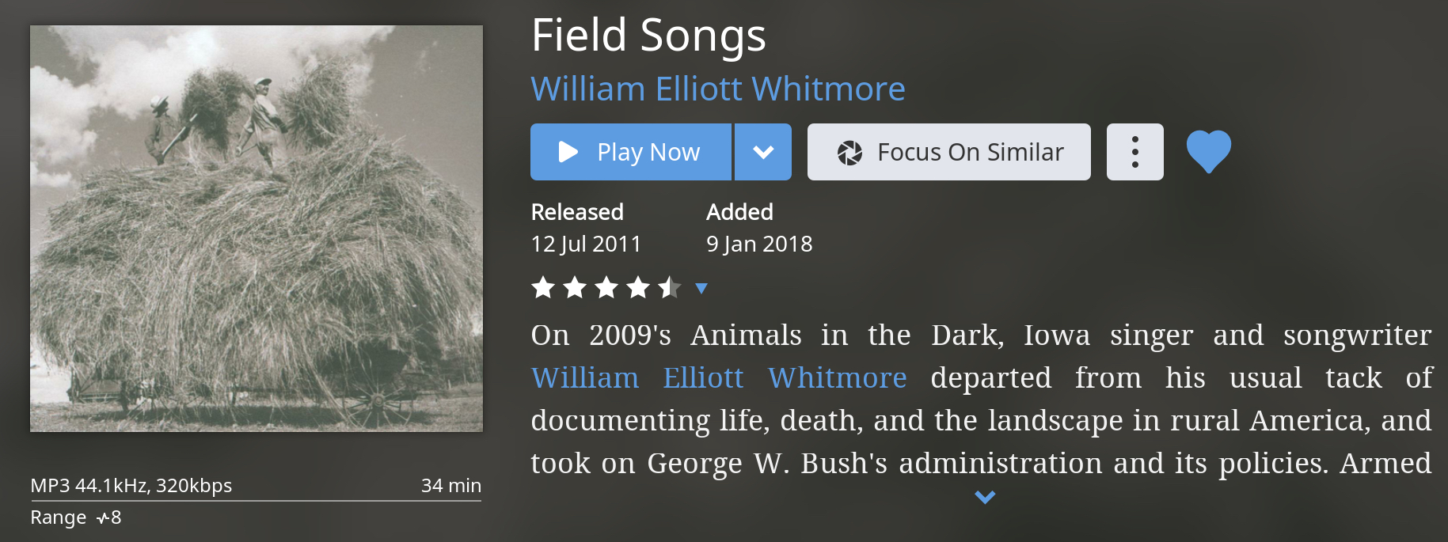Click Focus On Similar button

tap(948, 152)
